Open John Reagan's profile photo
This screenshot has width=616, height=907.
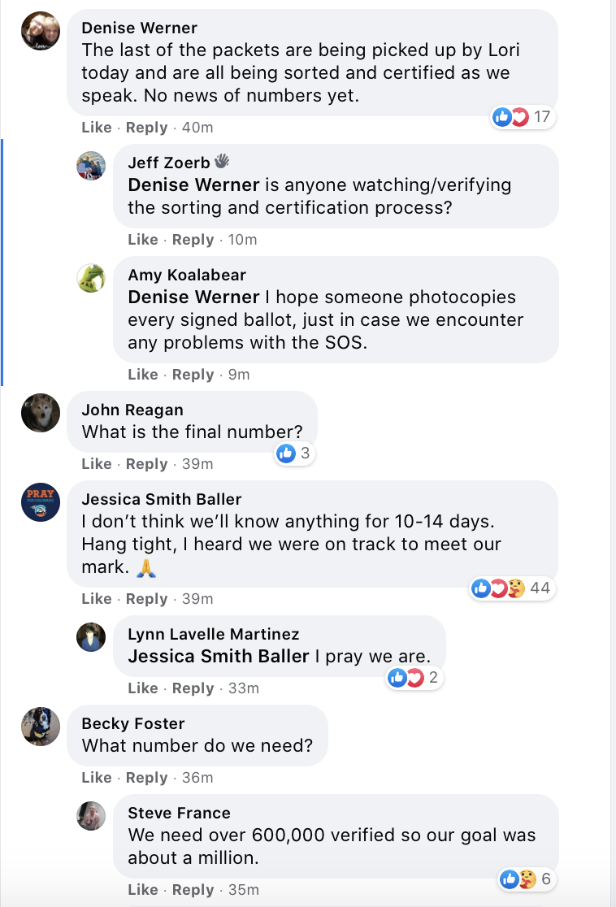click(x=40, y=413)
